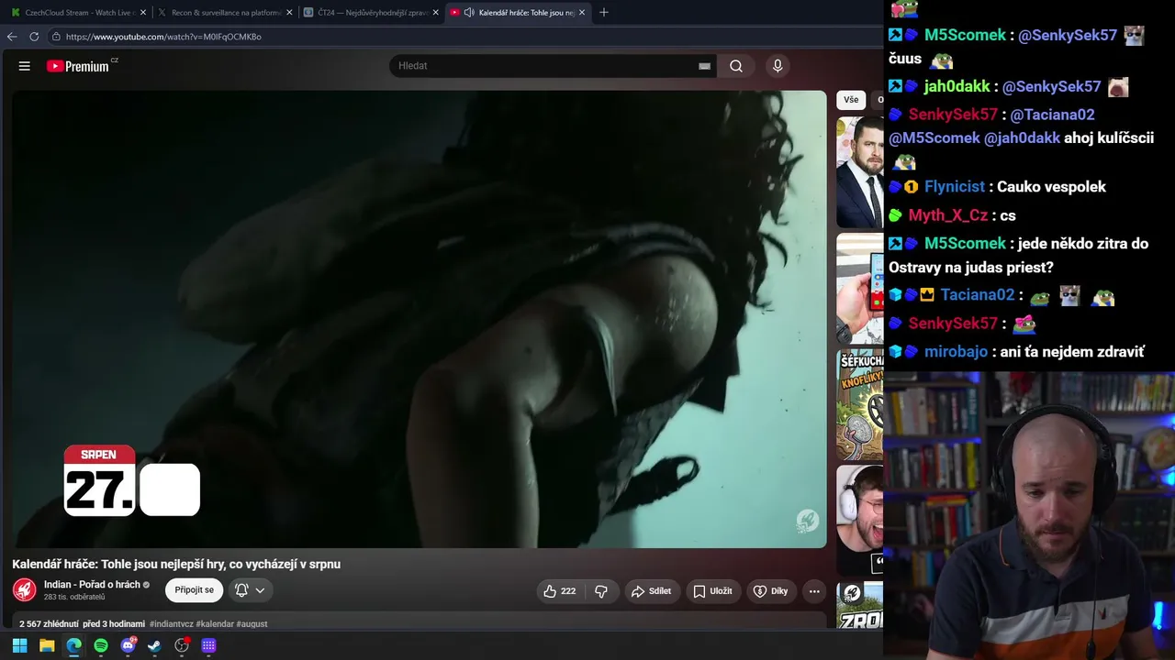Viewport: 1175px width, 660px height.
Task: Click the Připojit se join button
Action: 194,590
